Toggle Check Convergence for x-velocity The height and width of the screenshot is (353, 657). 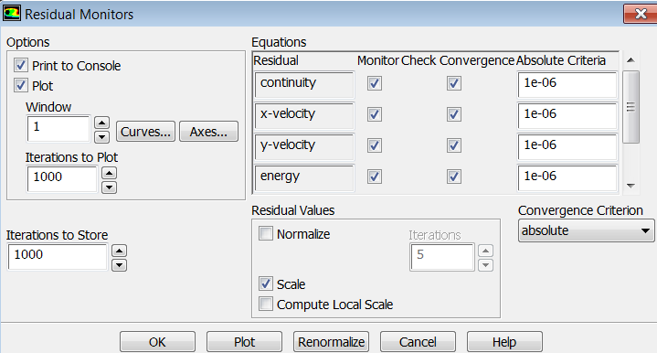(x=454, y=114)
